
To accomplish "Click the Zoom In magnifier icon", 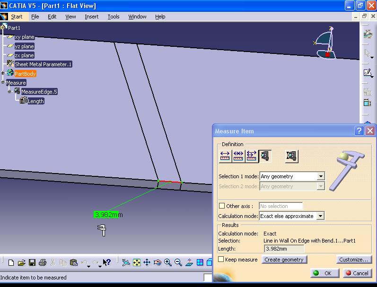I will [168, 262].
